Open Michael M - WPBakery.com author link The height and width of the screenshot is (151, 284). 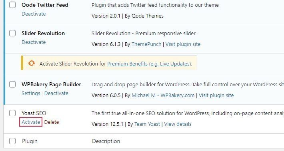click(x=163, y=95)
